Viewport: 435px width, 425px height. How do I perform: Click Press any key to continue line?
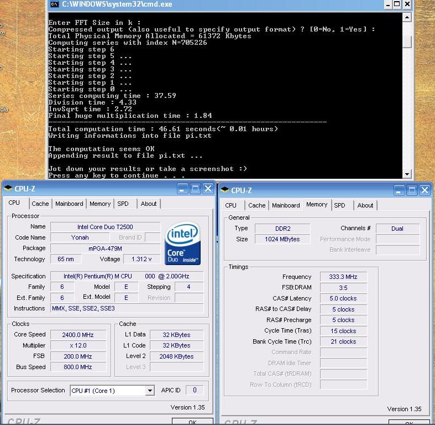[x=117, y=175]
